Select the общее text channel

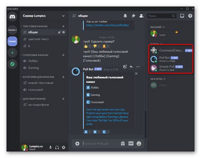pyautogui.click(x=44, y=32)
